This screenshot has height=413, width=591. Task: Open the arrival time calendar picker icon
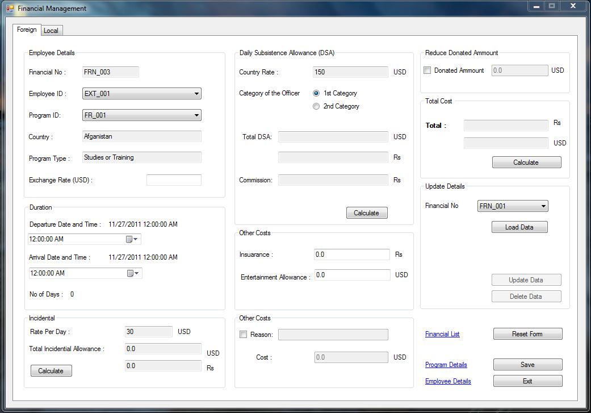click(133, 273)
